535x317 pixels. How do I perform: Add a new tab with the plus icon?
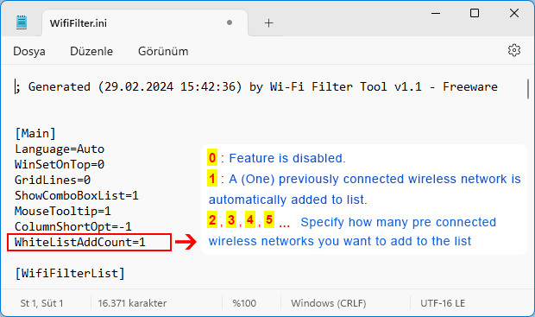coord(269,22)
